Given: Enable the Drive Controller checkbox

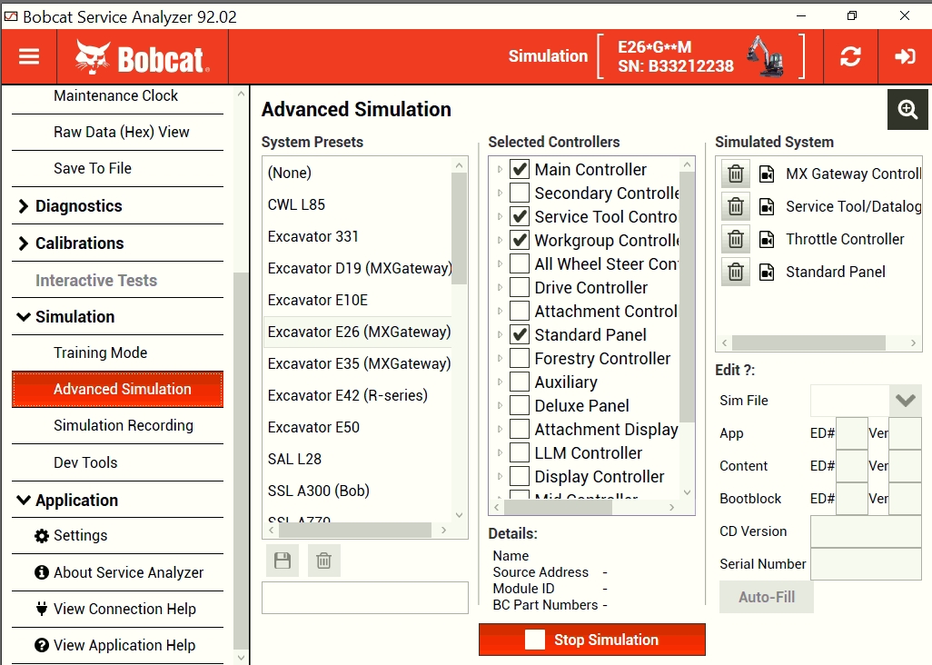Looking at the screenshot, I should click(519, 287).
